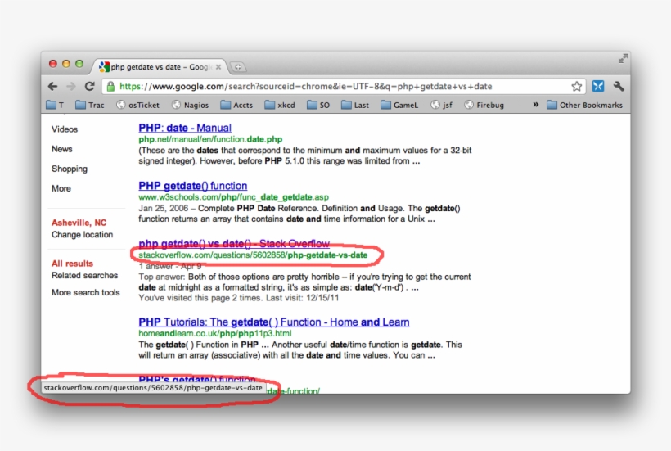This screenshot has width=671, height=451.
Task: Click 'Change location' in the sidebar
Action: coord(82,234)
